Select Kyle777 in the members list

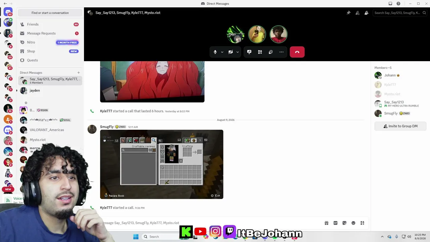pyautogui.click(x=400, y=85)
